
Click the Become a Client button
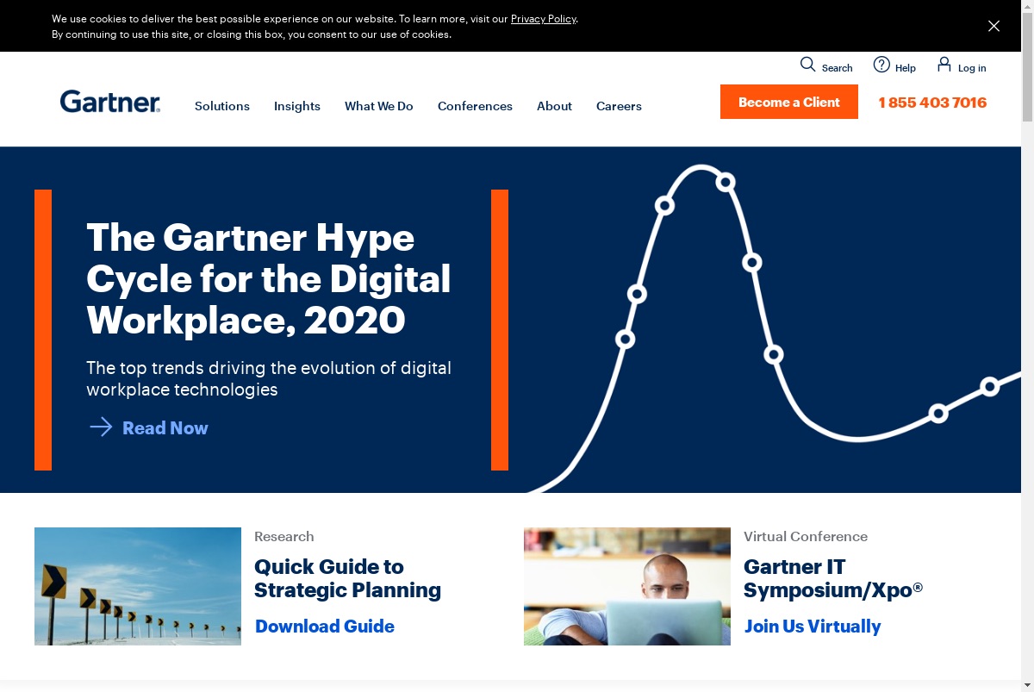click(x=789, y=102)
